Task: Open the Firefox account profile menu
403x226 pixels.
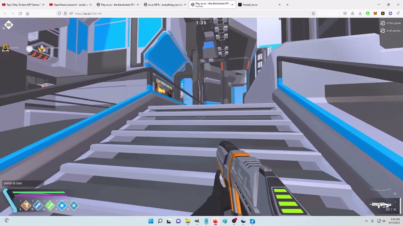Action: click(x=390, y=13)
